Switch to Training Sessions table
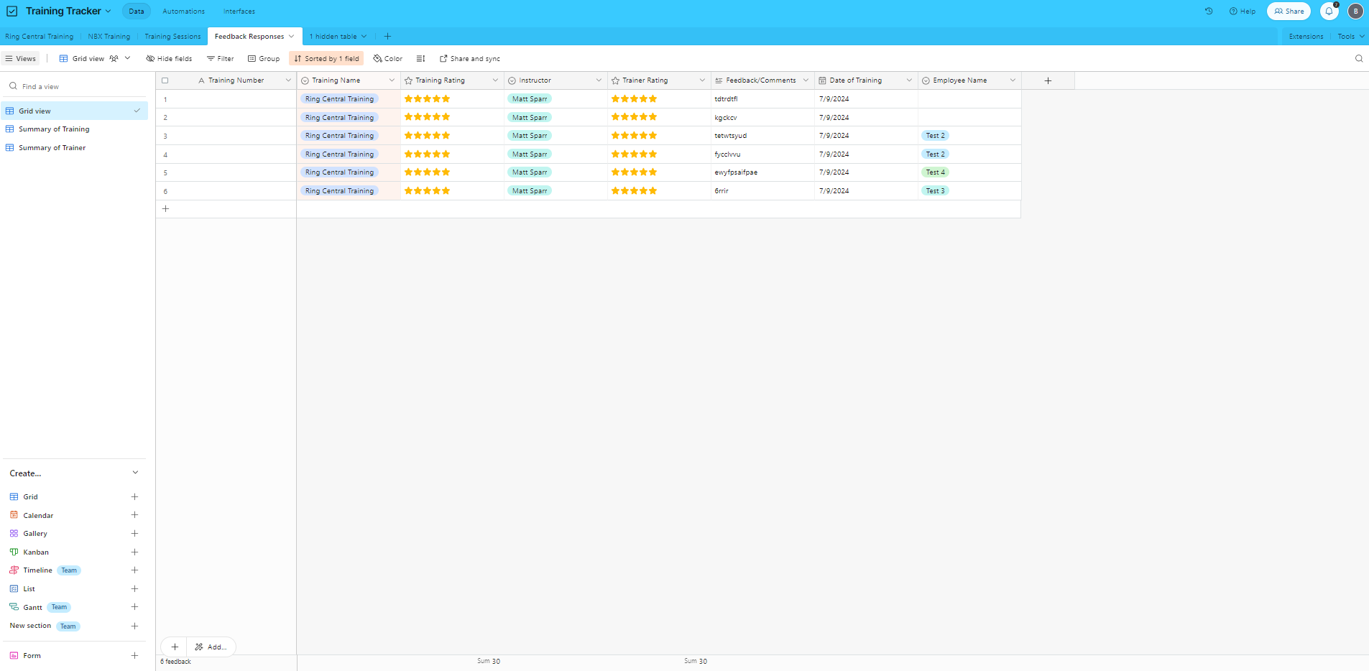 pyautogui.click(x=172, y=37)
